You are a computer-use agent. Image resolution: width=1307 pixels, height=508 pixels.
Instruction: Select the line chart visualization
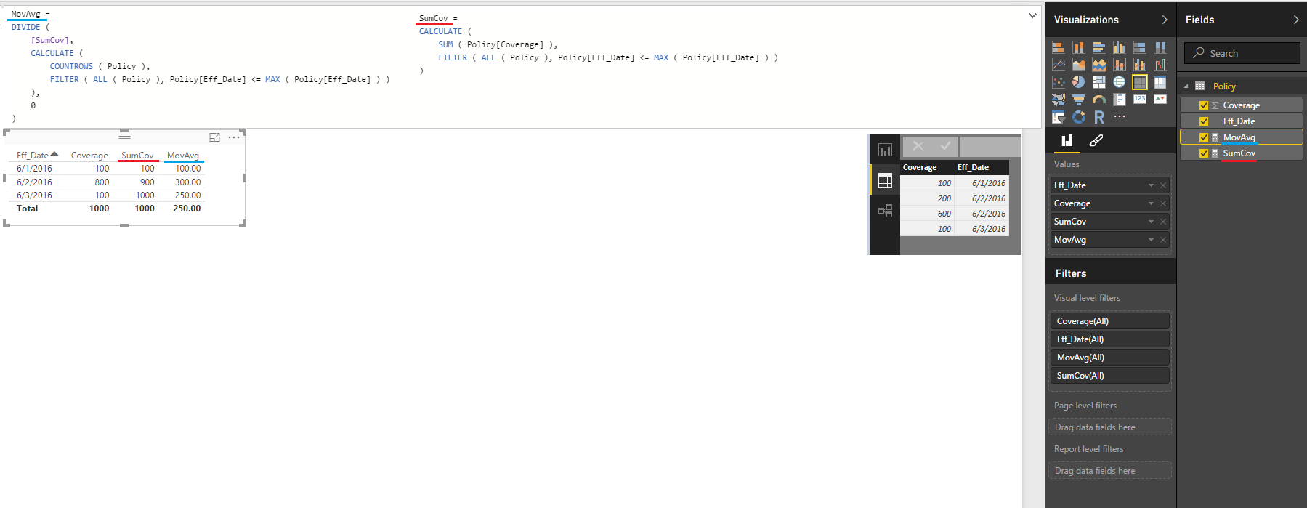coord(1058,65)
